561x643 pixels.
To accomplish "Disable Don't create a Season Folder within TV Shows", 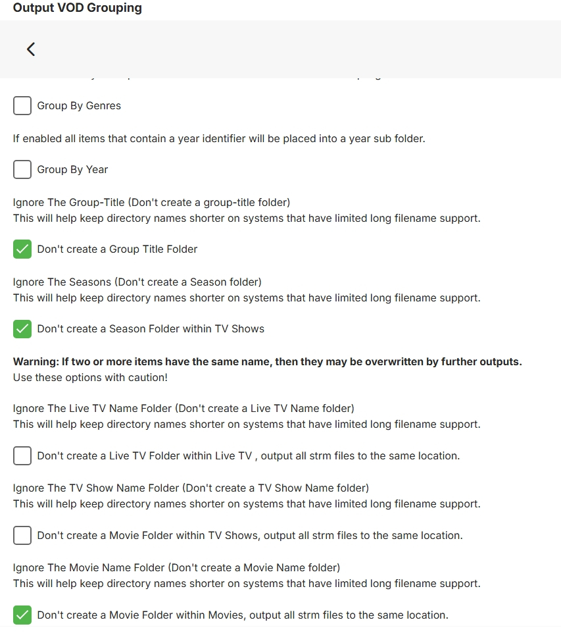I will [22, 329].
